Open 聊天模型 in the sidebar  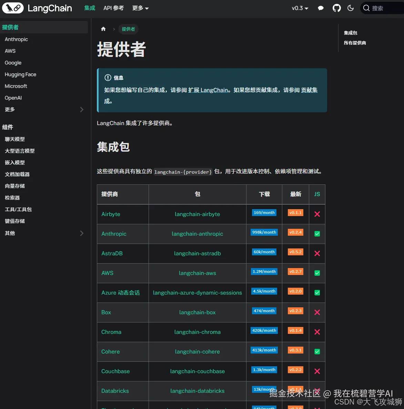coord(14,139)
